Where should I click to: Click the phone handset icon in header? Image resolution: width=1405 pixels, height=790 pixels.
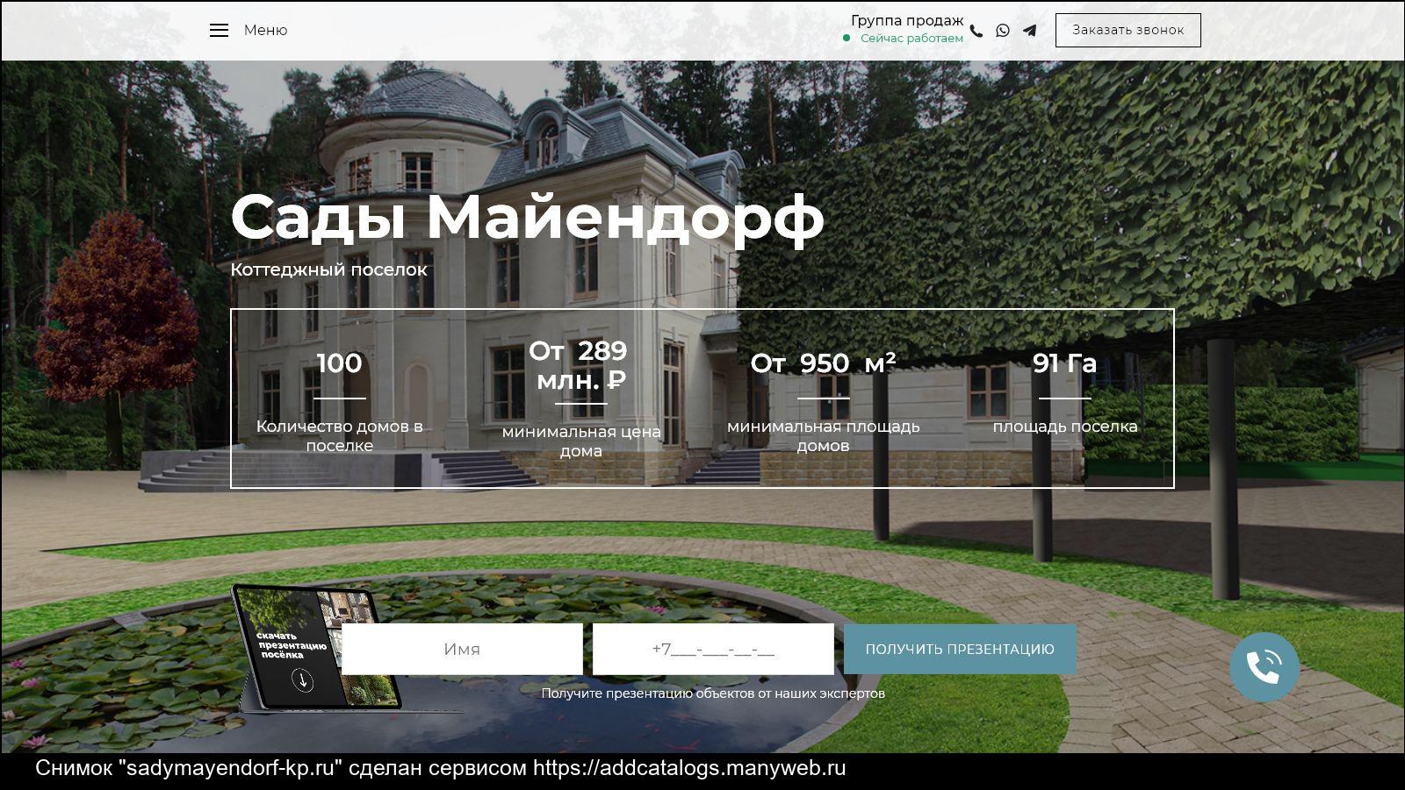point(976,31)
